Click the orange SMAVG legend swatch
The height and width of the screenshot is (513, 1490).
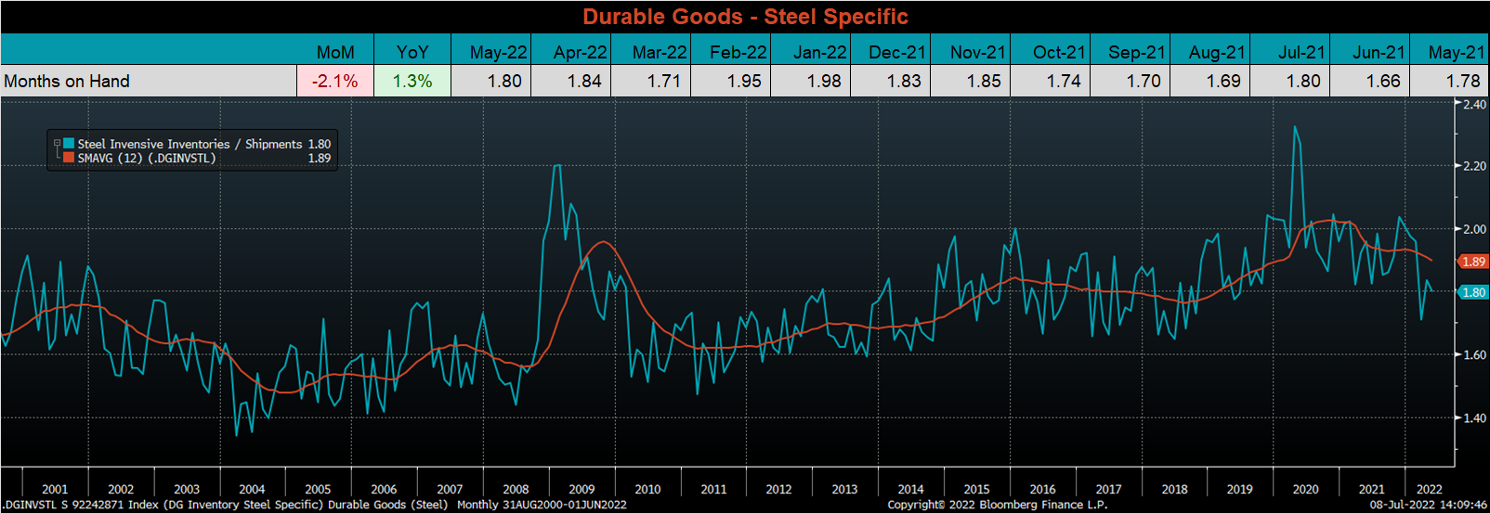[69, 158]
